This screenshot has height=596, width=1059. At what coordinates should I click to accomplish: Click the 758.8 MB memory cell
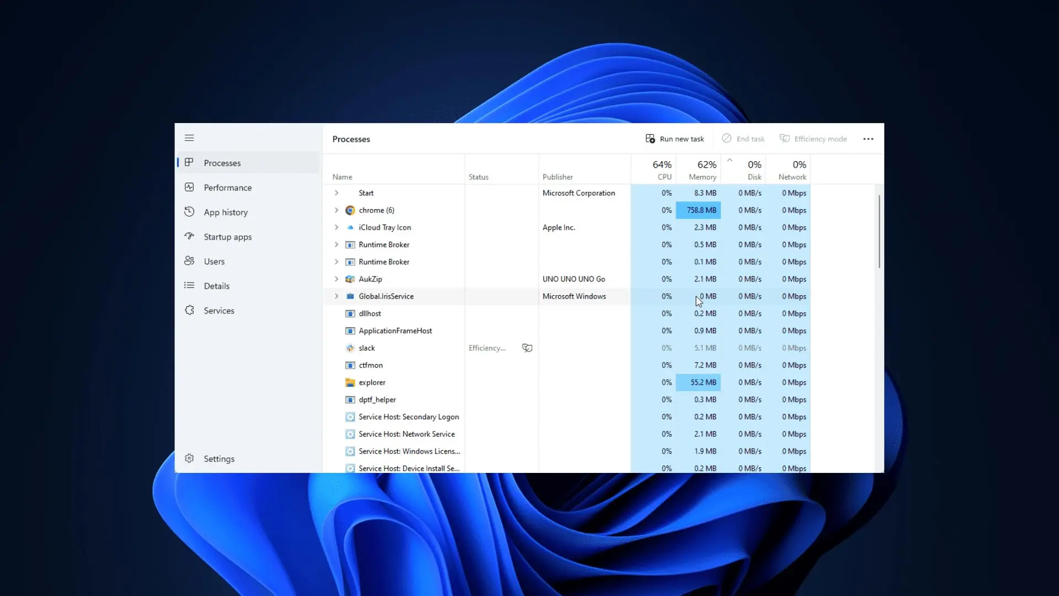(698, 210)
